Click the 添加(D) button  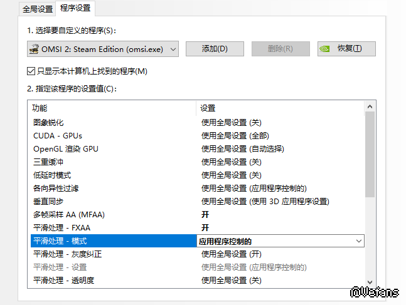(x=215, y=49)
